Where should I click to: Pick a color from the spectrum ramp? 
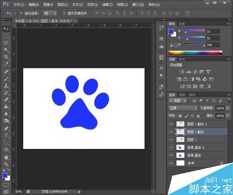click(x=195, y=53)
